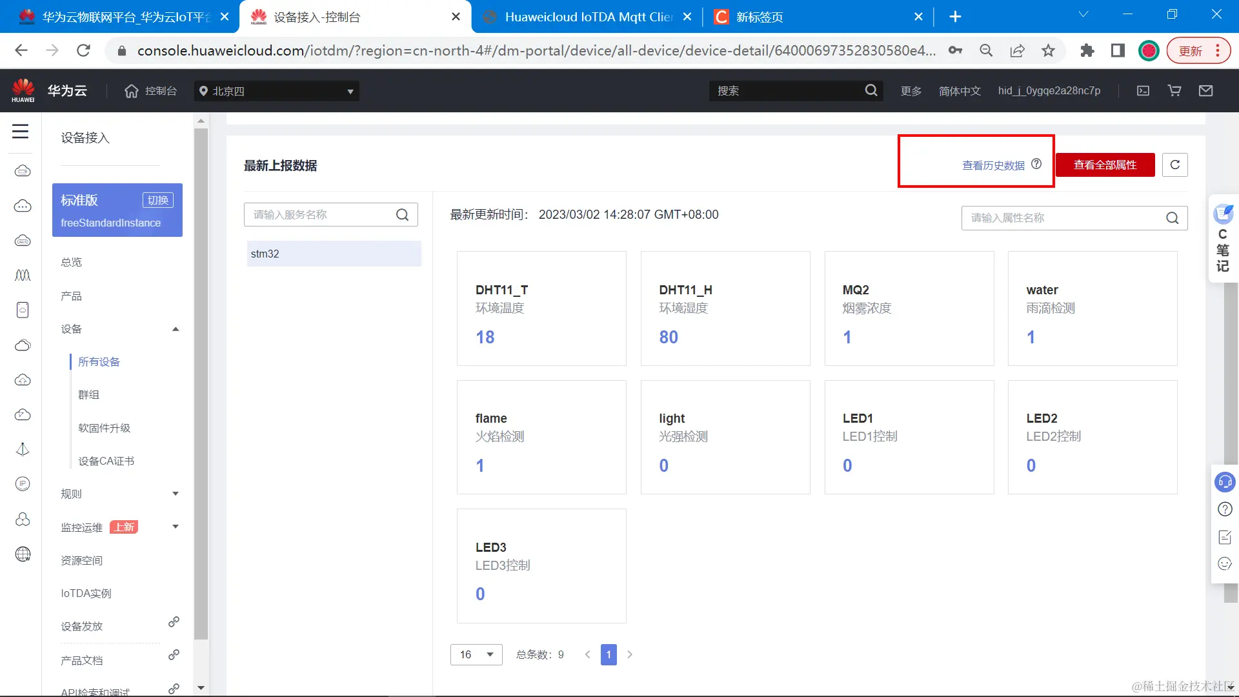The width and height of the screenshot is (1239, 697).
Task: Click the DHT11_T 环境温度 card
Action: pos(541,308)
